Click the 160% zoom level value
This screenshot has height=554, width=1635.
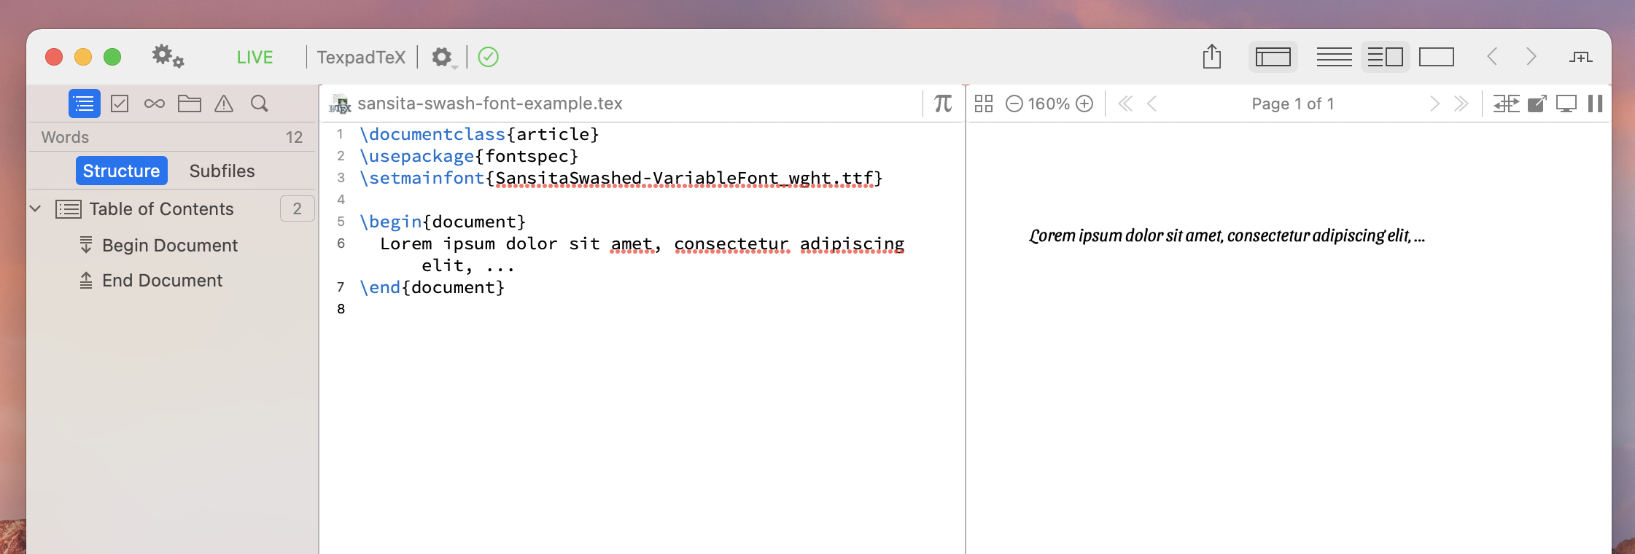(1049, 104)
